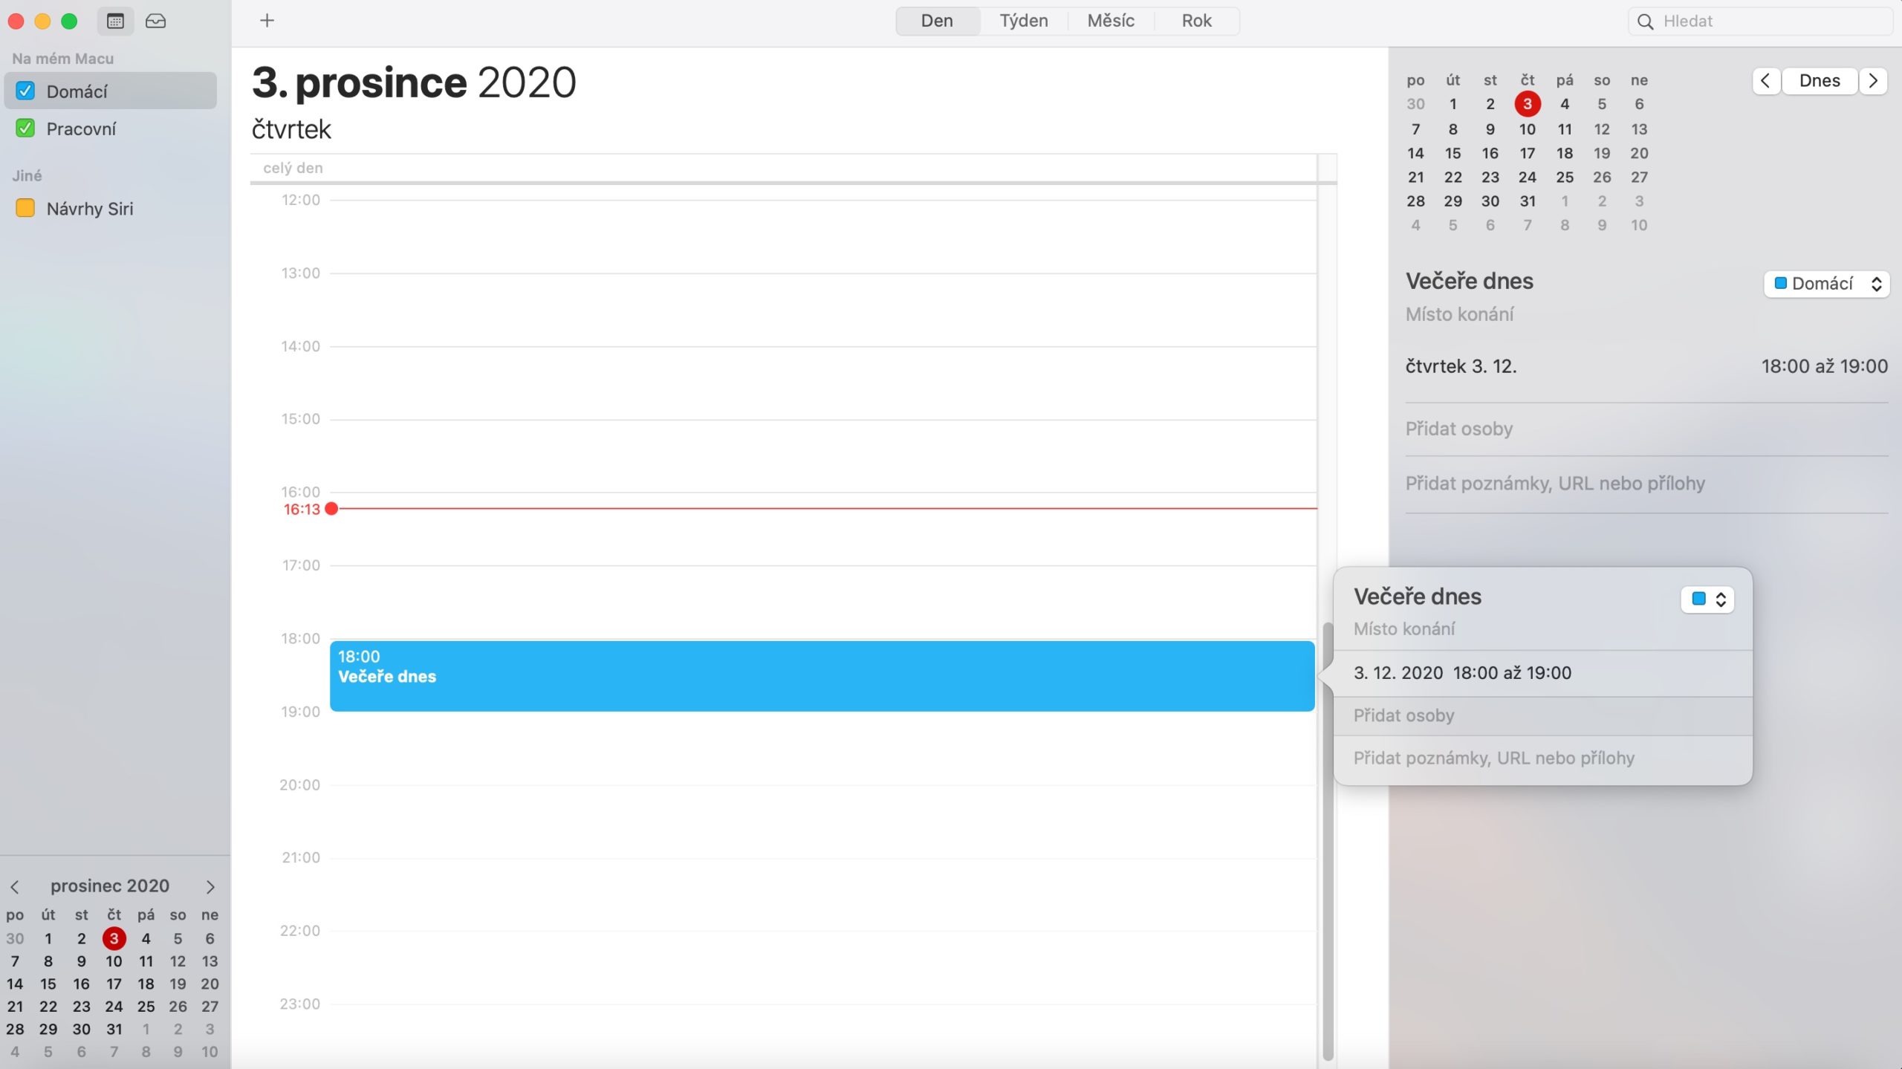The width and height of the screenshot is (1902, 1069).
Task: Create a new event with the plus icon
Action: tap(267, 20)
